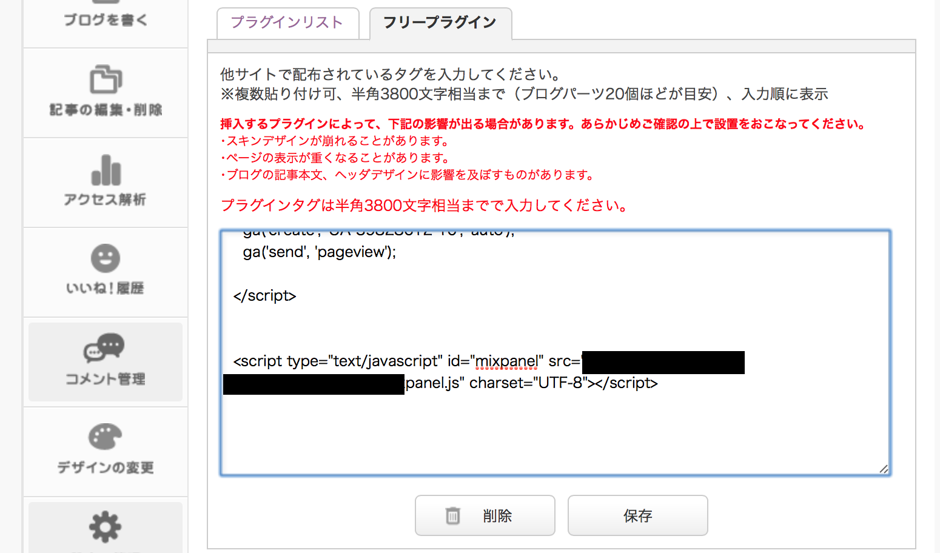The width and height of the screenshot is (940, 553).
Task: Click the smiley face いいね！履歴 icon
Action: [106, 258]
